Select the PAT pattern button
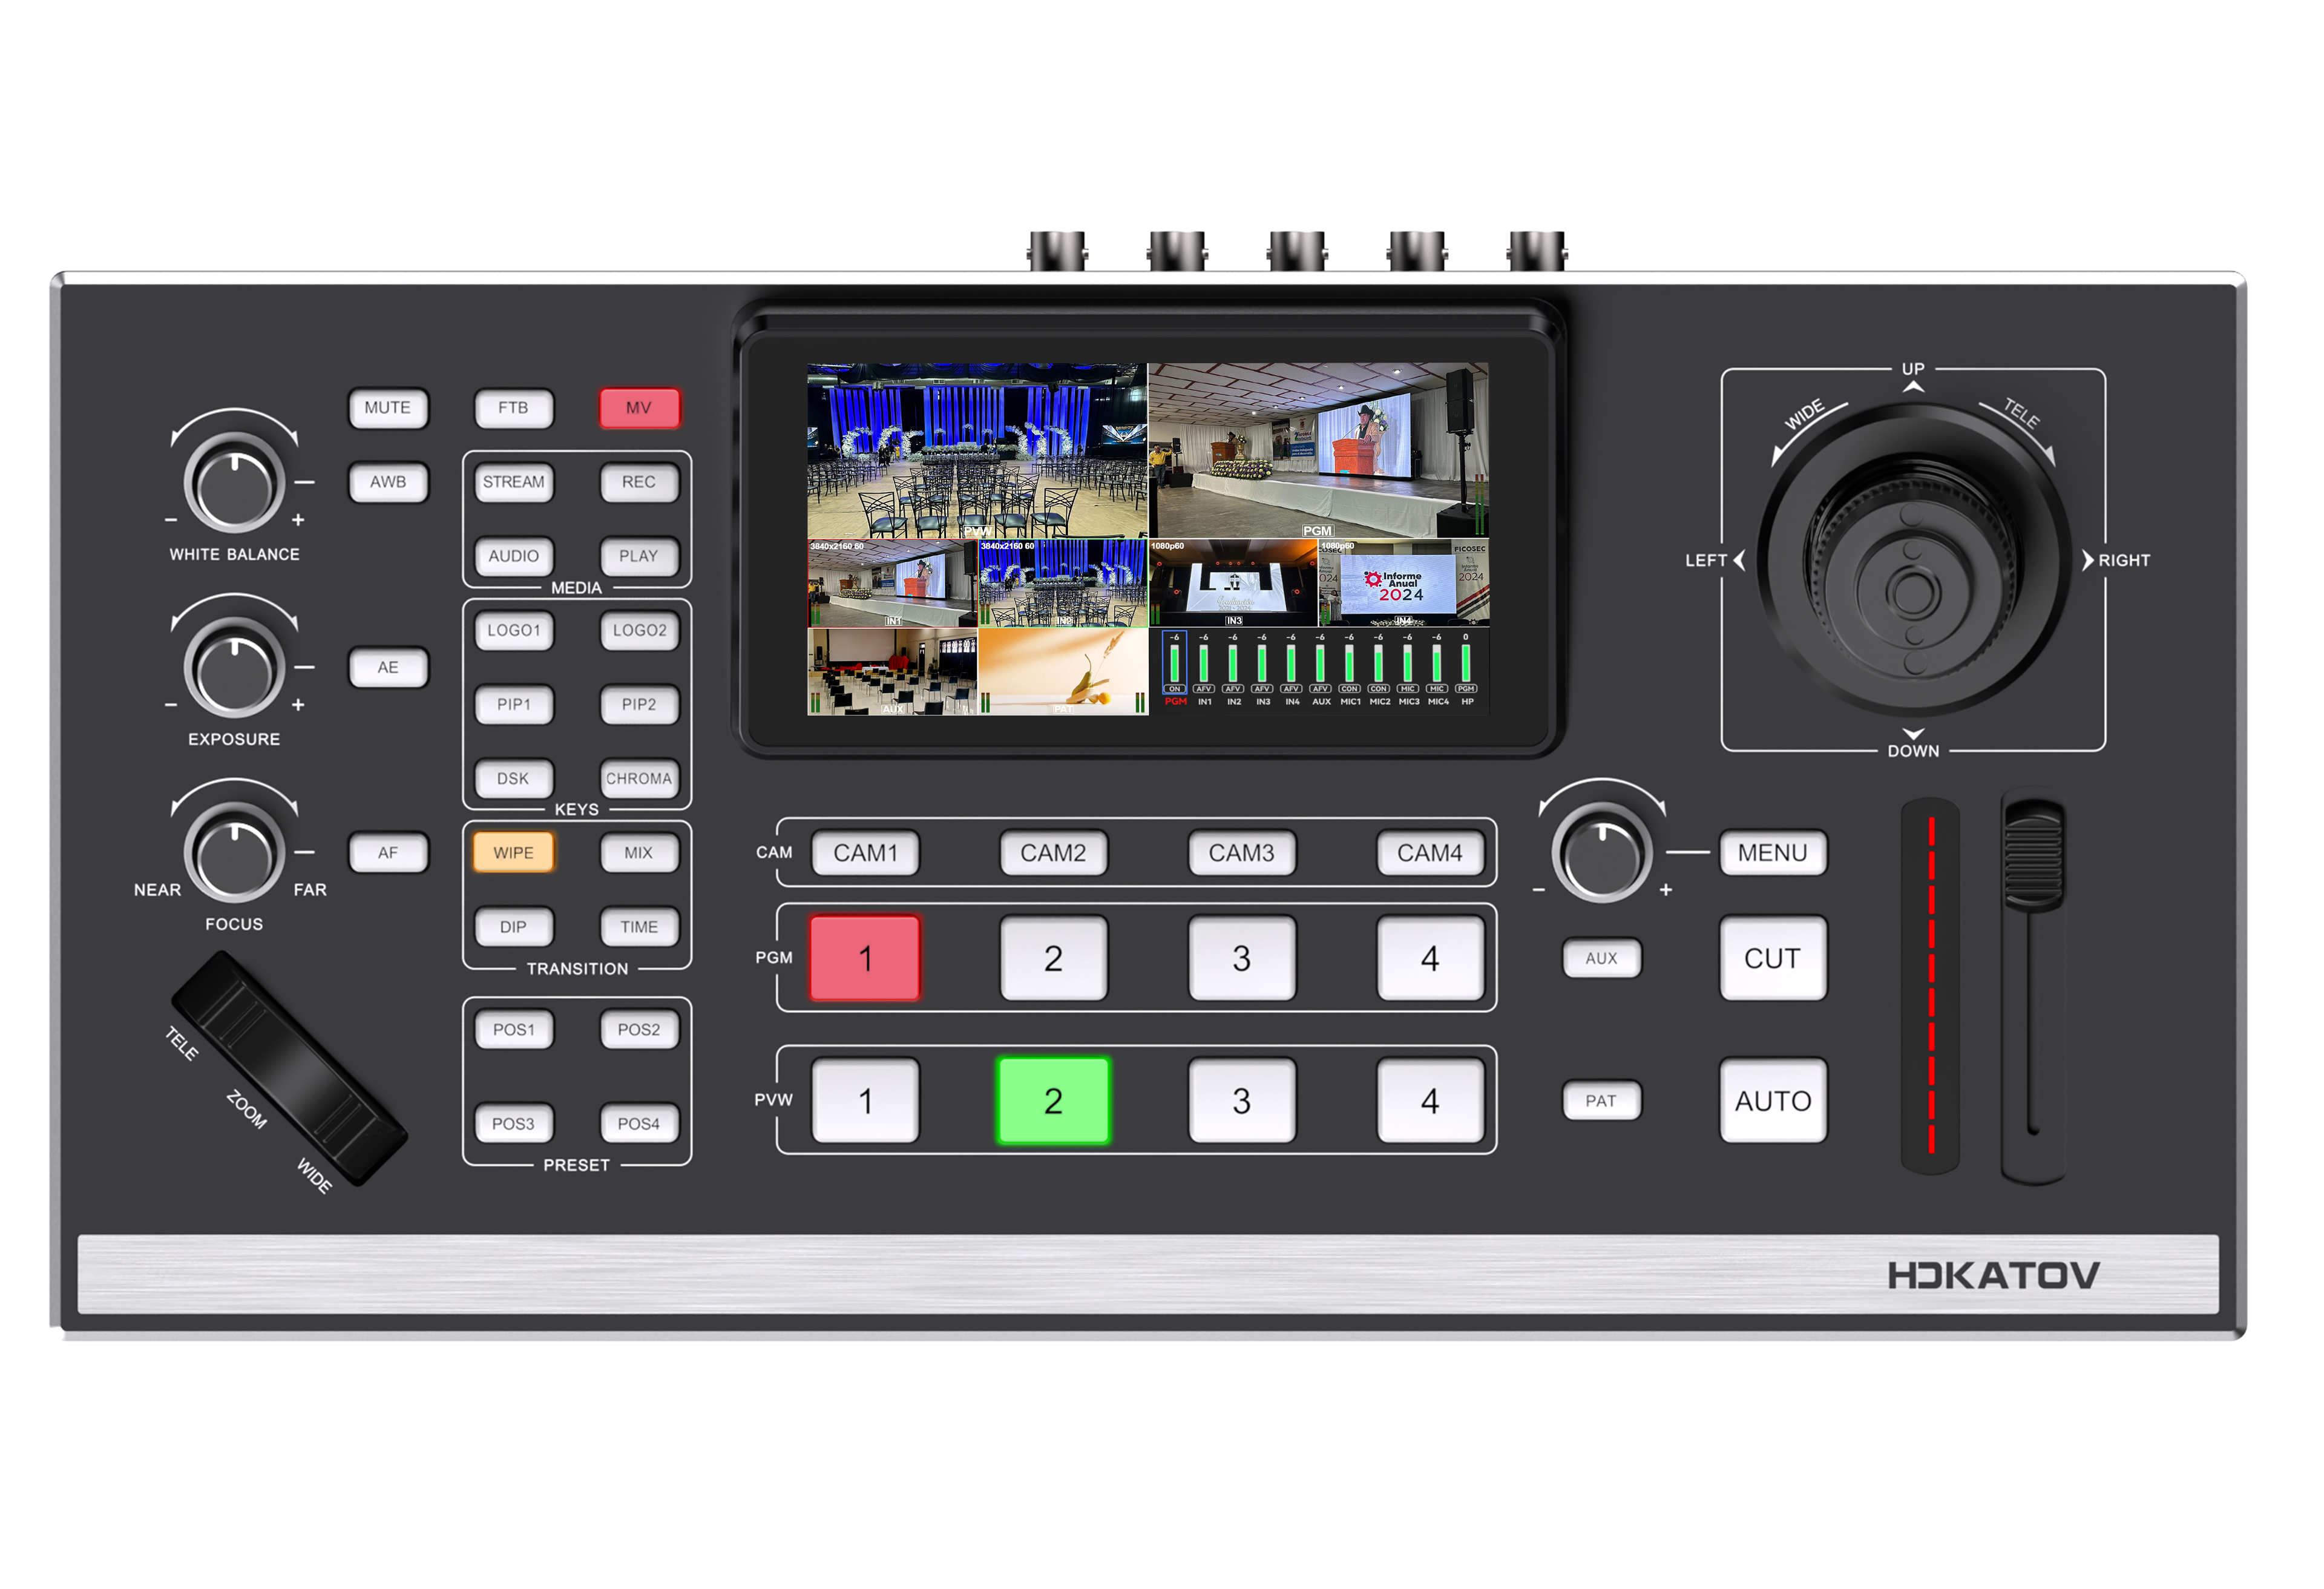The height and width of the screenshot is (1589, 2324). click(x=1601, y=1100)
